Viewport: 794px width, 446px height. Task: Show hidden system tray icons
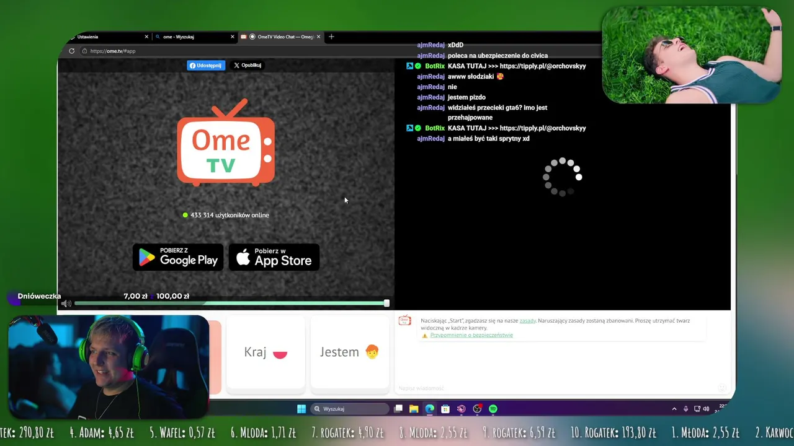pos(674,409)
